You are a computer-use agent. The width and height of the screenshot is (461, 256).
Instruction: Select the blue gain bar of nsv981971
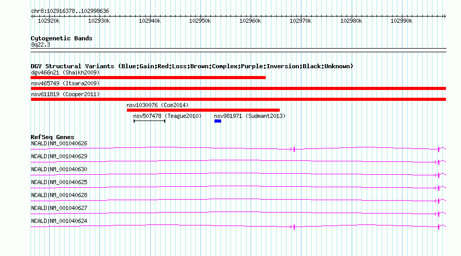(218, 121)
